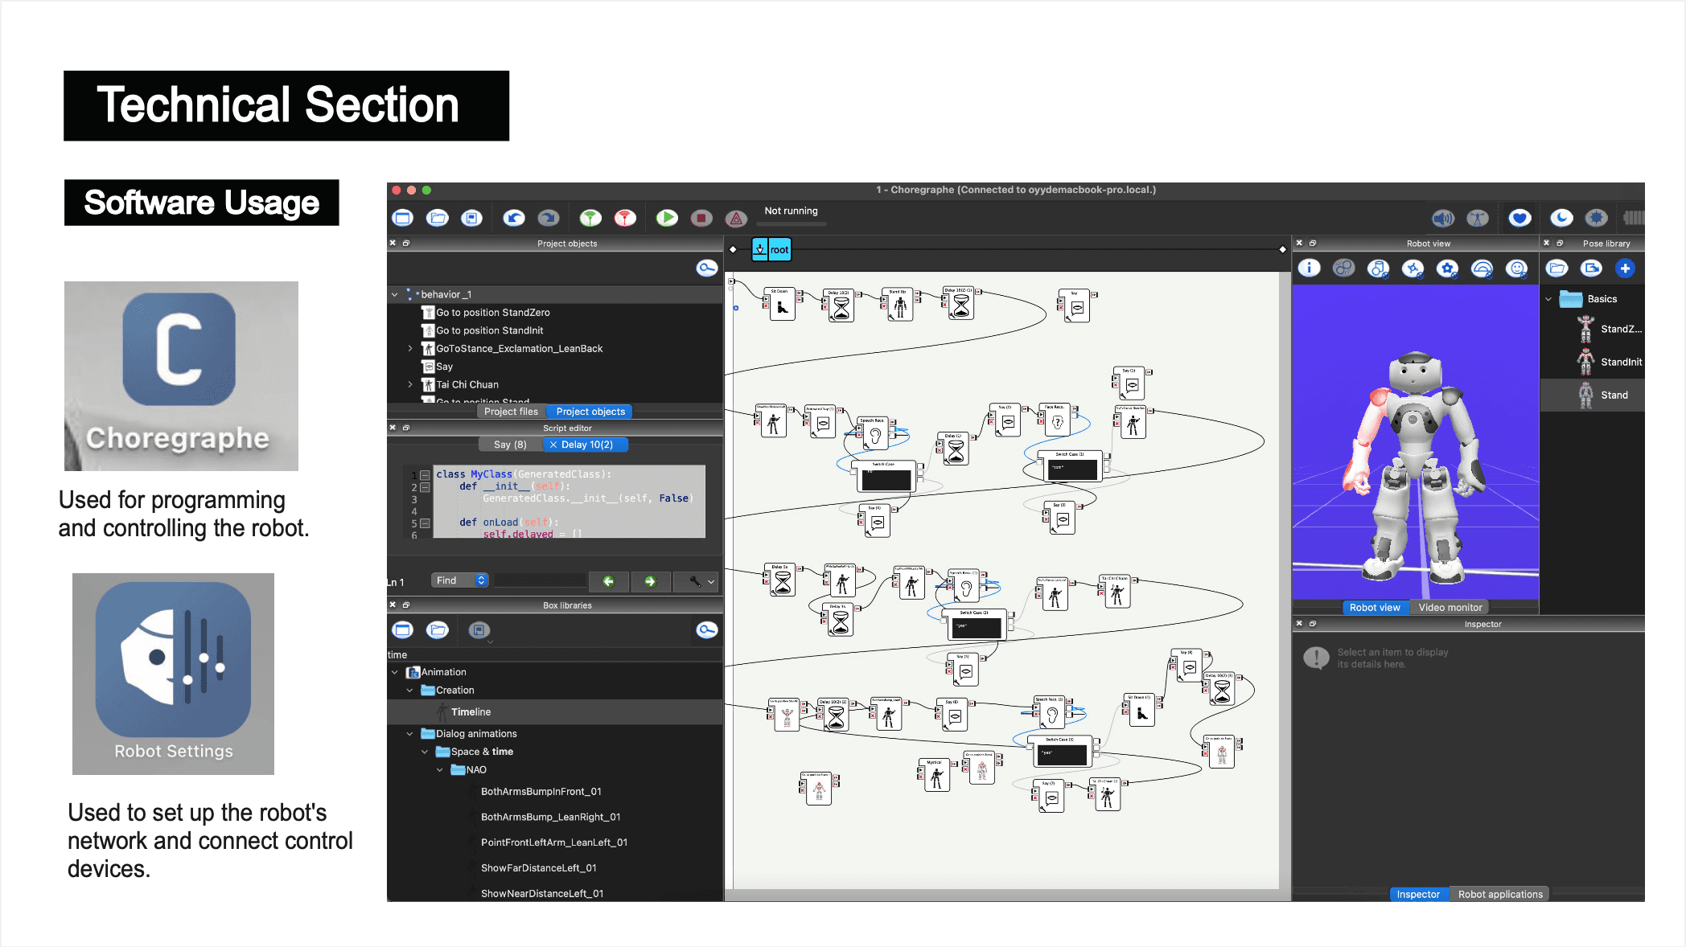Click the Undo arrow icon

[x=514, y=218]
